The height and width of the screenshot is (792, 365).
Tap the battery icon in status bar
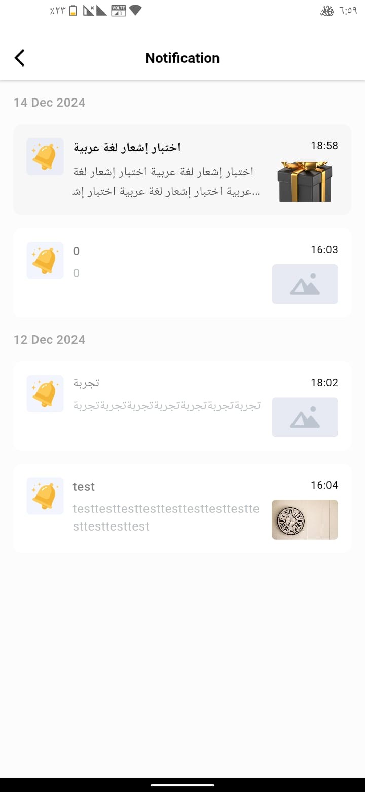(73, 11)
